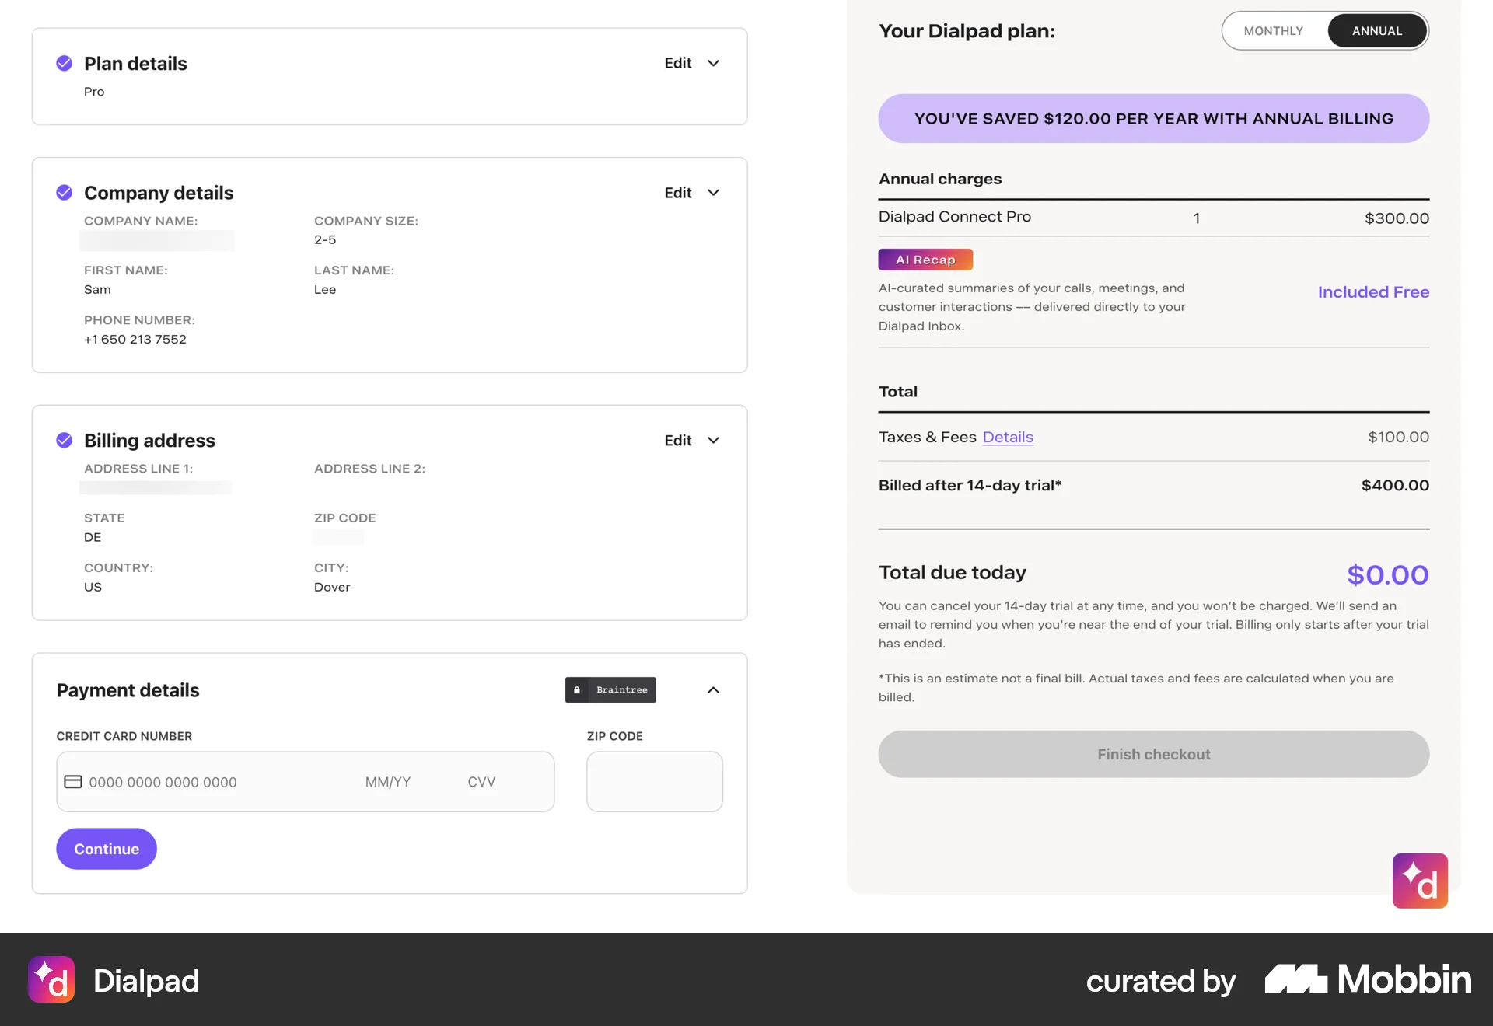Image resolution: width=1493 pixels, height=1026 pixels.
Task: Click the Continue button
Action: coord(106,848)
